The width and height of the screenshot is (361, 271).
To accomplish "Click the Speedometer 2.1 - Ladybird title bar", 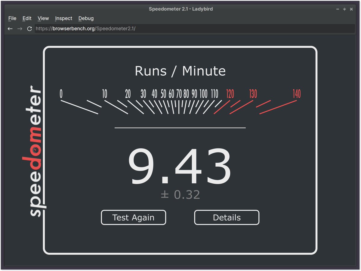I will pos(180,9).
